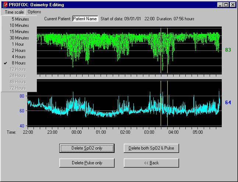The image size is (238, 182).
Task: Click the greyed-out 48 Hours entry
Action: coord(19,82)
